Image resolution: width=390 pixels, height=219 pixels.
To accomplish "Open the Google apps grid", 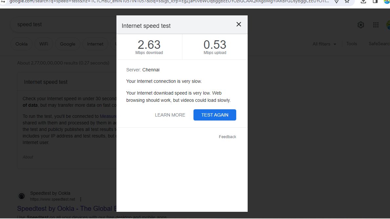I will (x=376, y=25).
